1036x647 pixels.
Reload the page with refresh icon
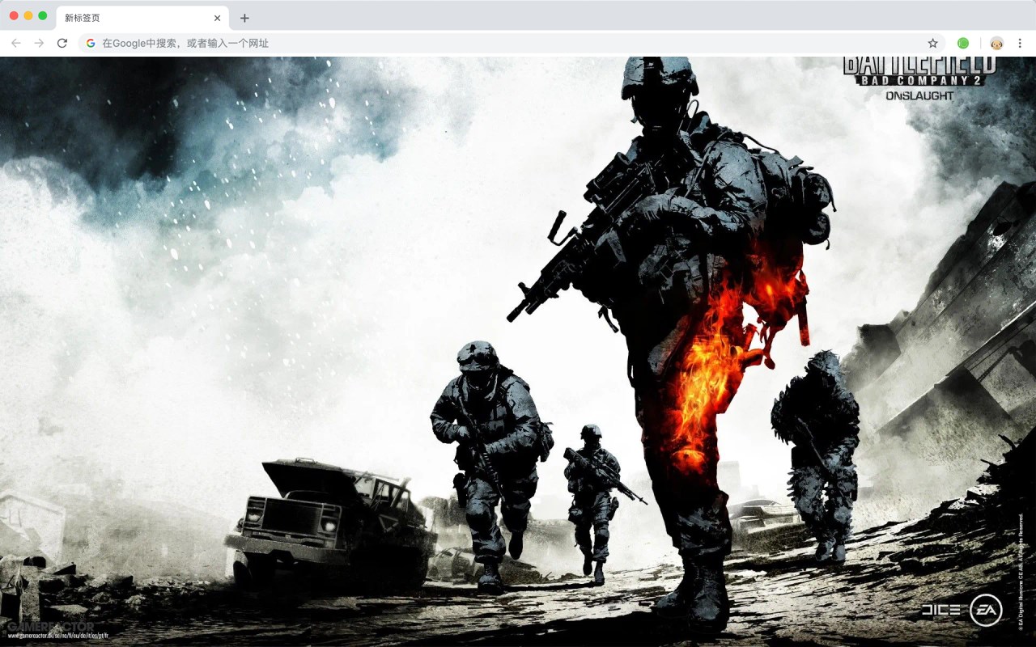(x=62, y=43)
